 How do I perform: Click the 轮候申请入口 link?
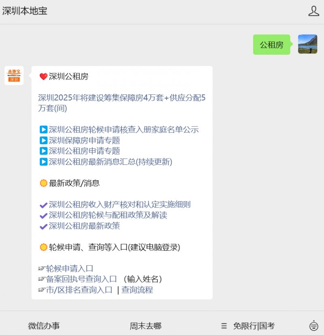69,269
